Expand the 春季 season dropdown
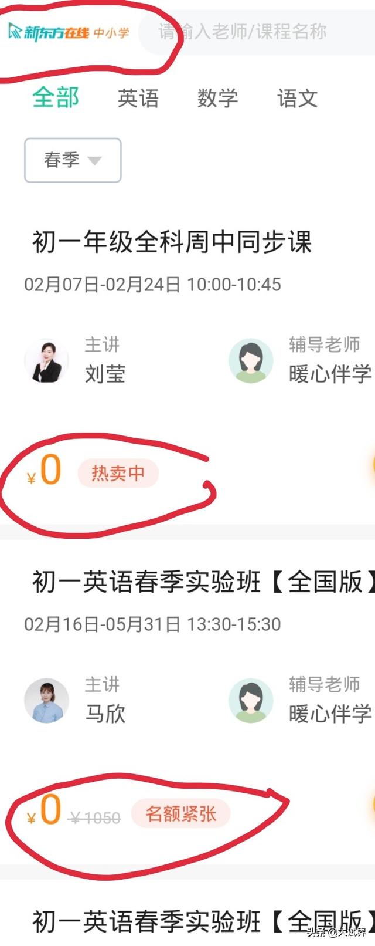375x946 pixels. point(73,160)
